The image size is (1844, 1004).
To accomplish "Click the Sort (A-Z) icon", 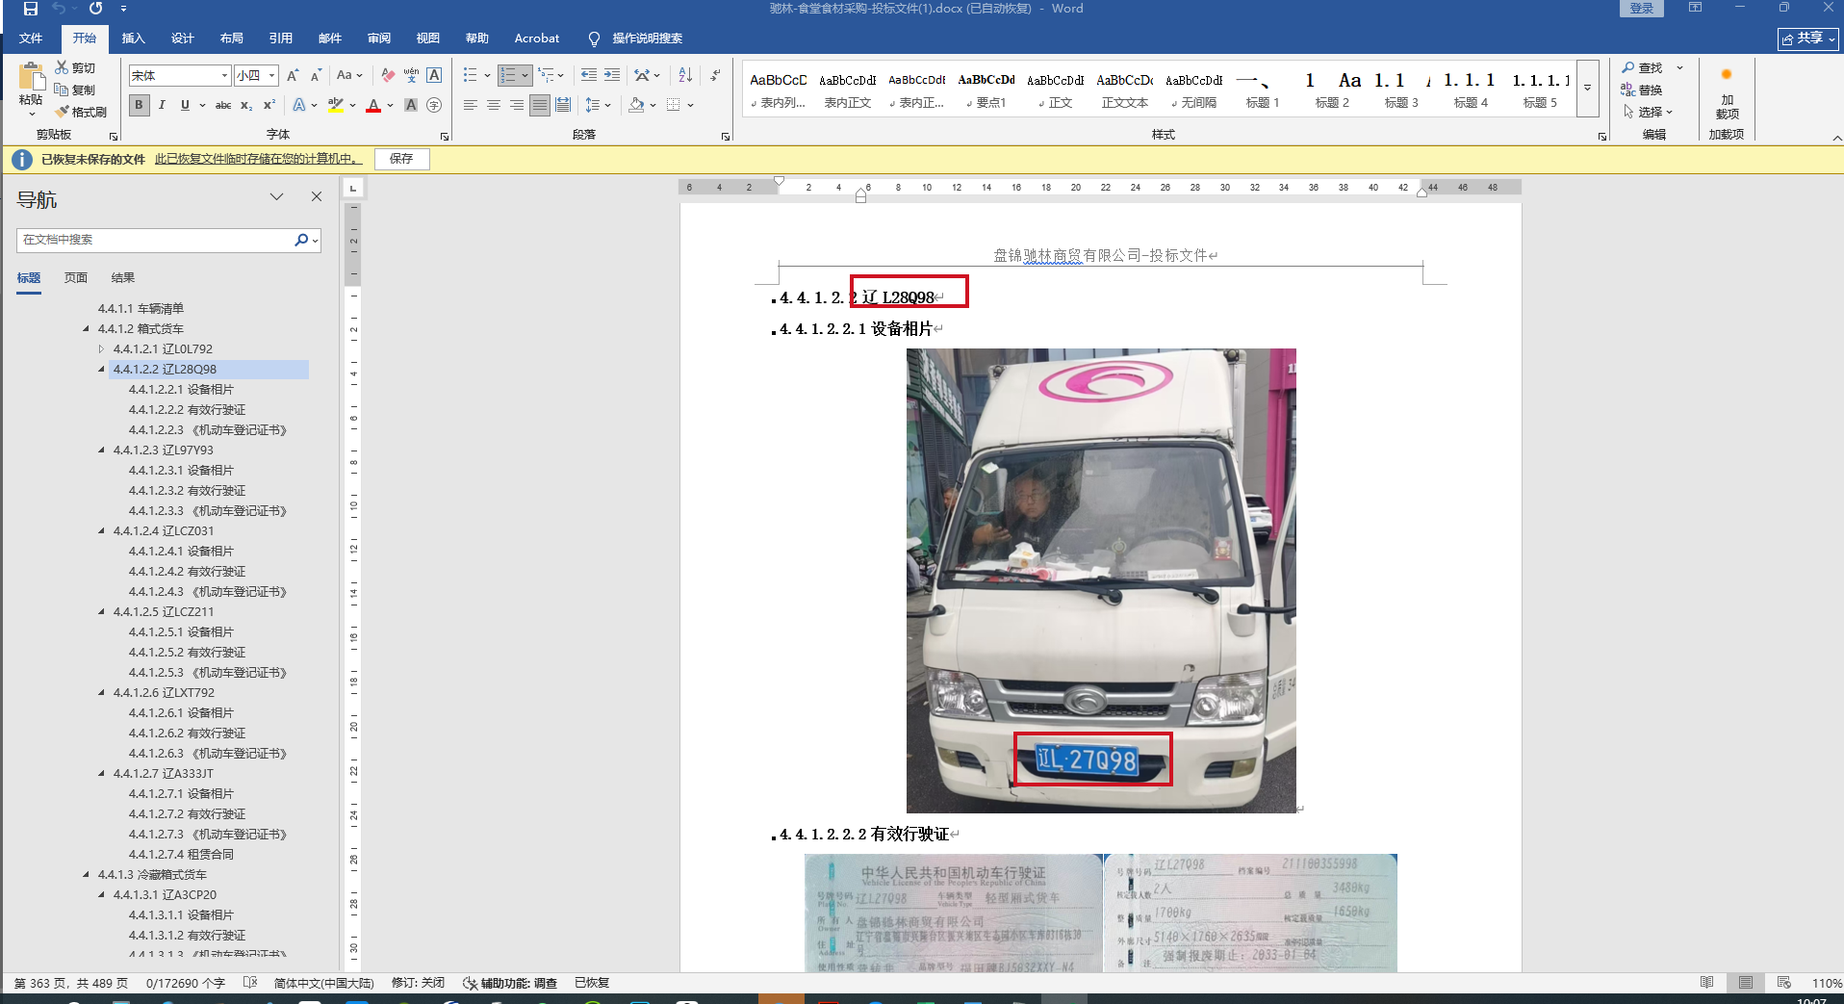I will pos(685,75).
